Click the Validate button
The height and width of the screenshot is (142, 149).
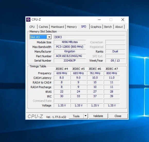(98, 116)
